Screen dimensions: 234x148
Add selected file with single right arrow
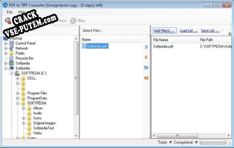click(146, 47)
